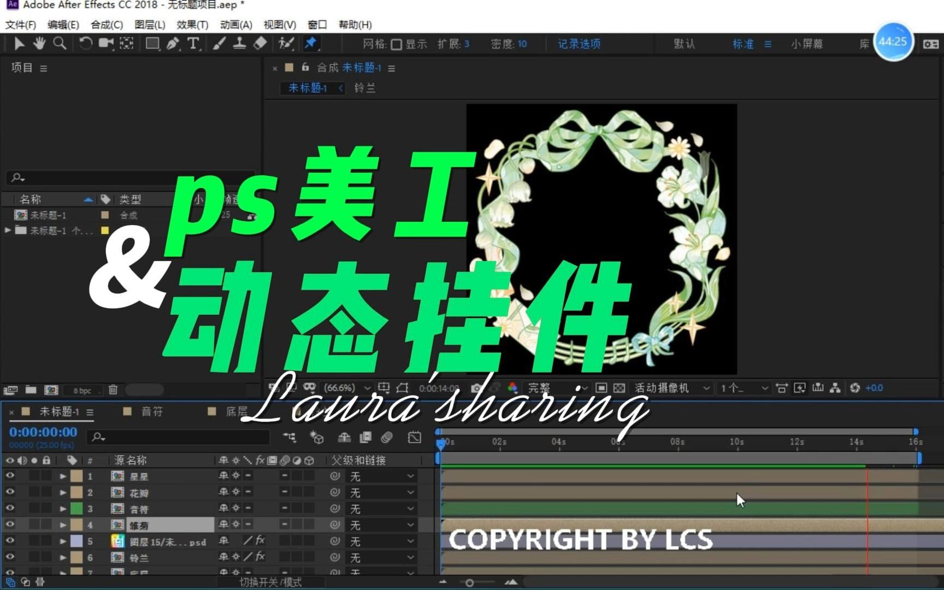Open the 合成(C) menu

pos(107,25)
